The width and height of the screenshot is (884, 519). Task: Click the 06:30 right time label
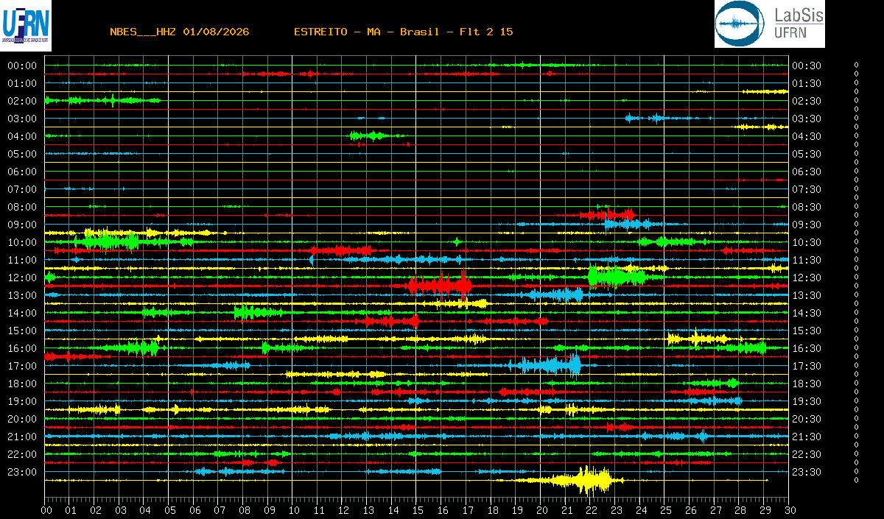(807, 172)
